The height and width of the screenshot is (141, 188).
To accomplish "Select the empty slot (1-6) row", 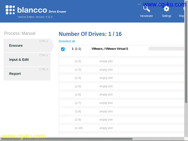I will coord(122,94).
